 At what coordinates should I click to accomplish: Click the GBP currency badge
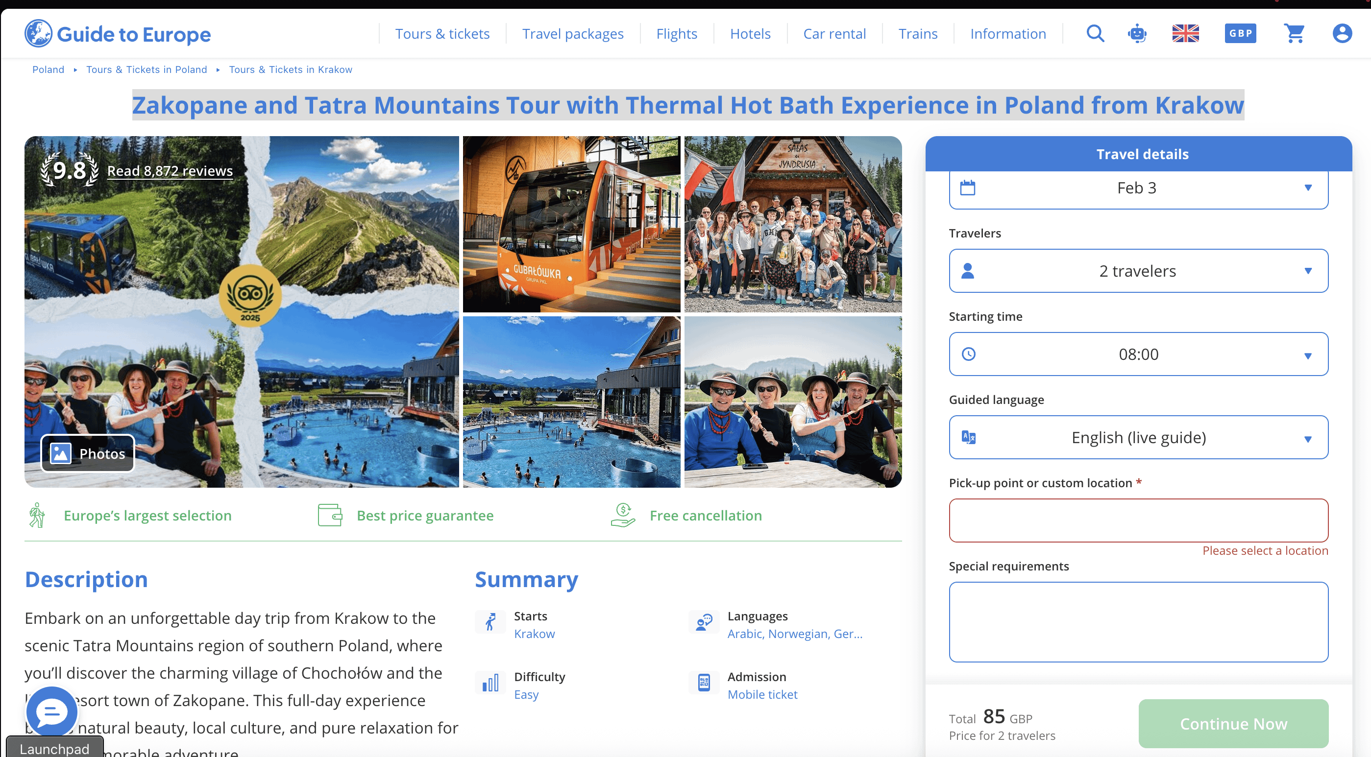(x=1240, y=33)
